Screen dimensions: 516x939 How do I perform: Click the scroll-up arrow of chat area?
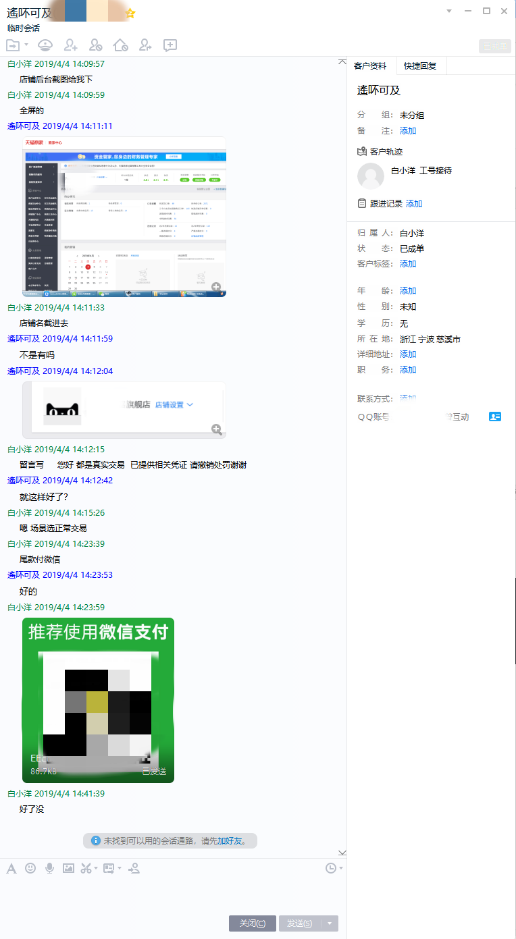point(342,62)
